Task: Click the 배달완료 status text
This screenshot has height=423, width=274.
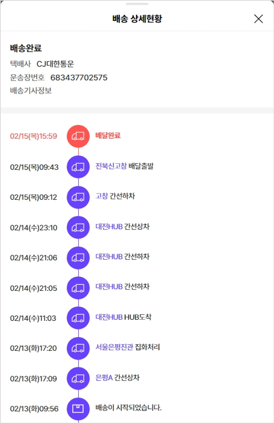Action: (108, 136)
